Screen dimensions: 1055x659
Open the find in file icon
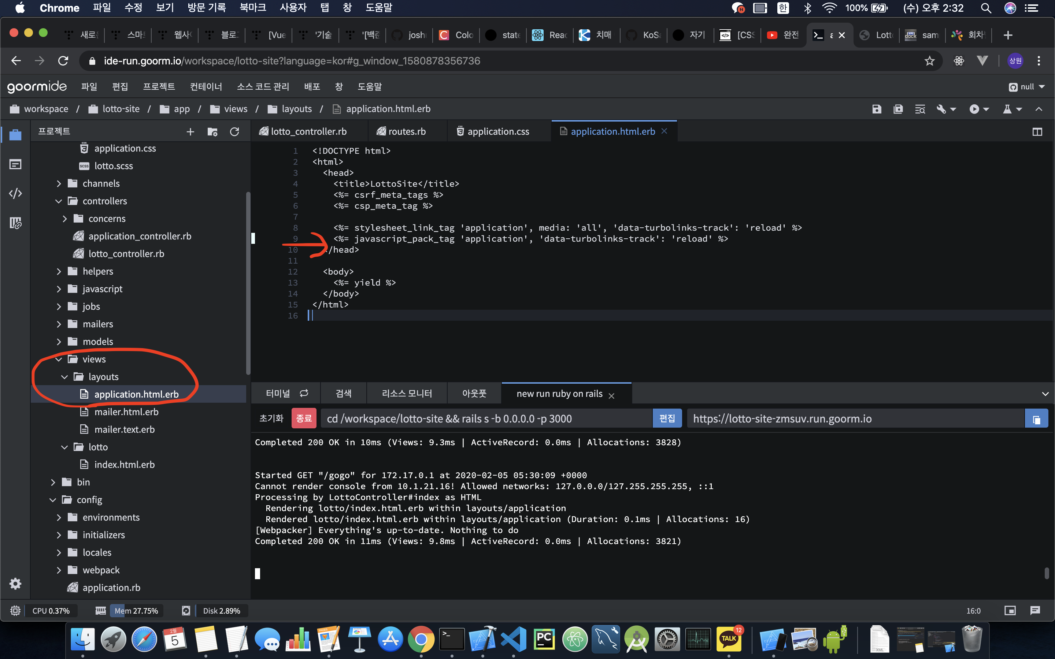pos(920,109)
